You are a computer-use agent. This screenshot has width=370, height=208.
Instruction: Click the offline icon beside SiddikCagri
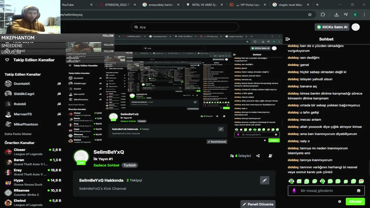click(59, 94)
